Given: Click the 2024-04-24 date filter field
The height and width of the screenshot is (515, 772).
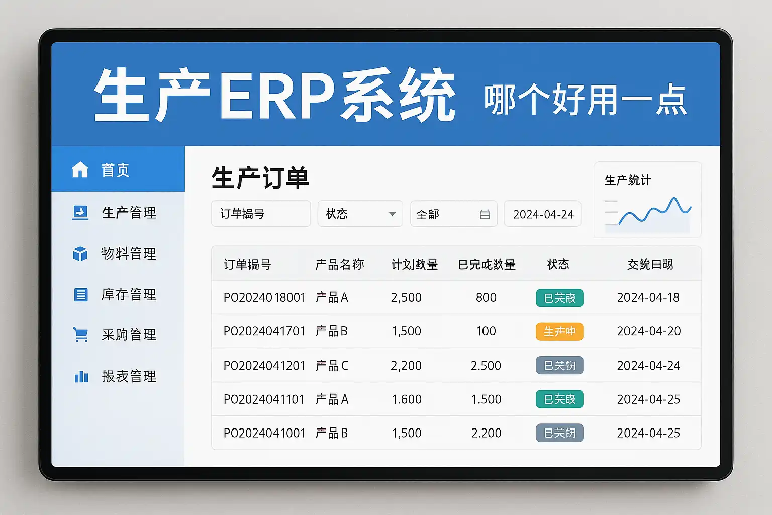Looking at the screenshot, I should (x=543, y=214).
